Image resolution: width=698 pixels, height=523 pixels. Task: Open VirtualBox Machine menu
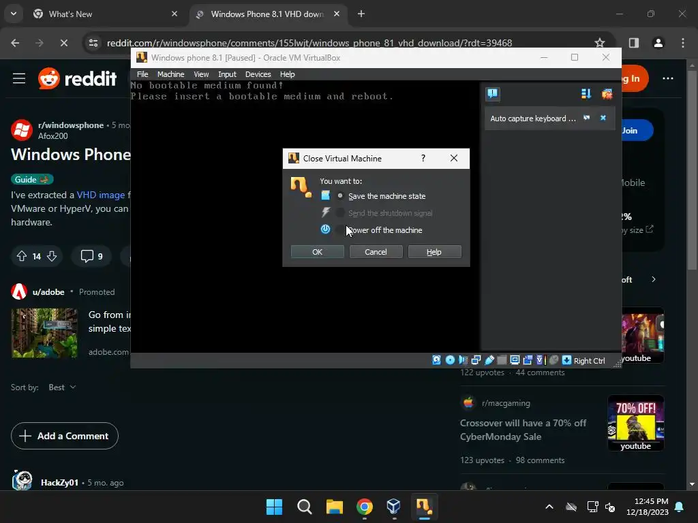pyautogui.click(x=170, y=74)
